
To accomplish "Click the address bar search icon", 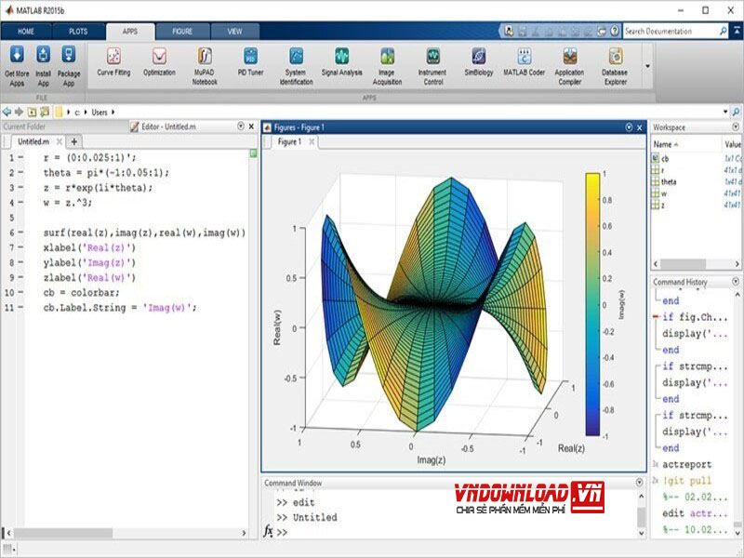I will 736,112.
